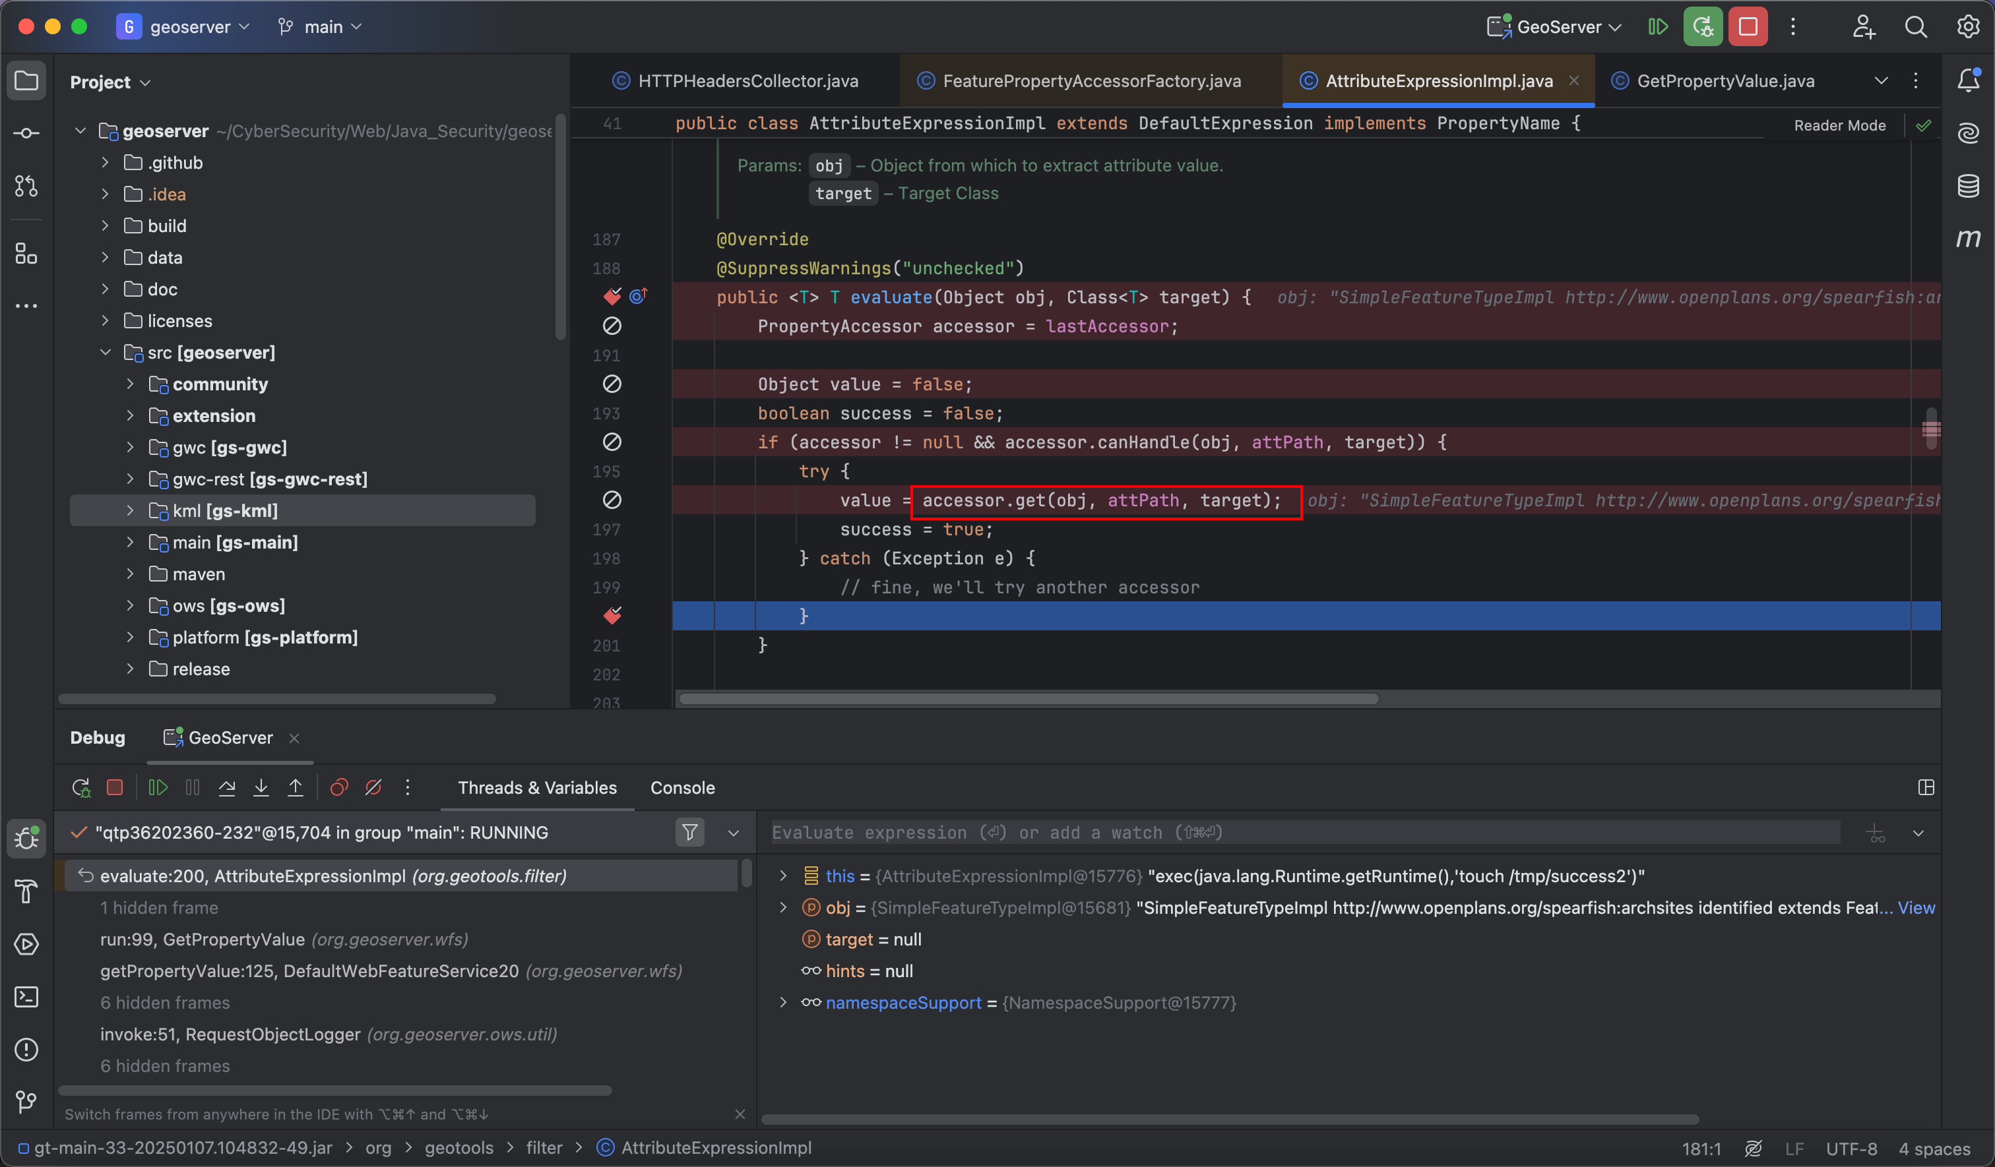Screen dimensions: 1995x1167
Task: Click Rerun GeoServer in debug panel
Action: tap(80, 787)
